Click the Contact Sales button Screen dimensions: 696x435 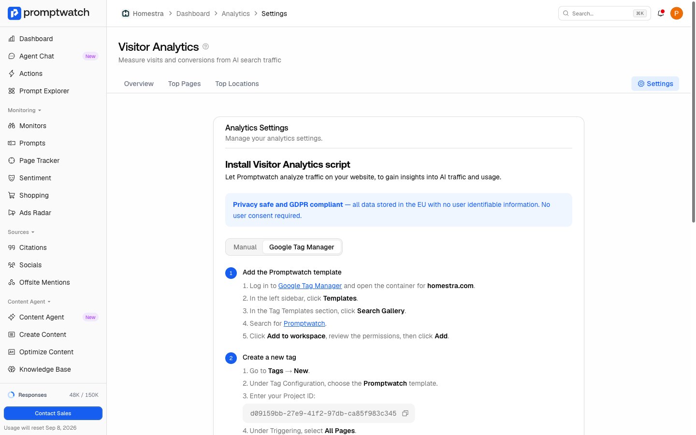[53, 413]
